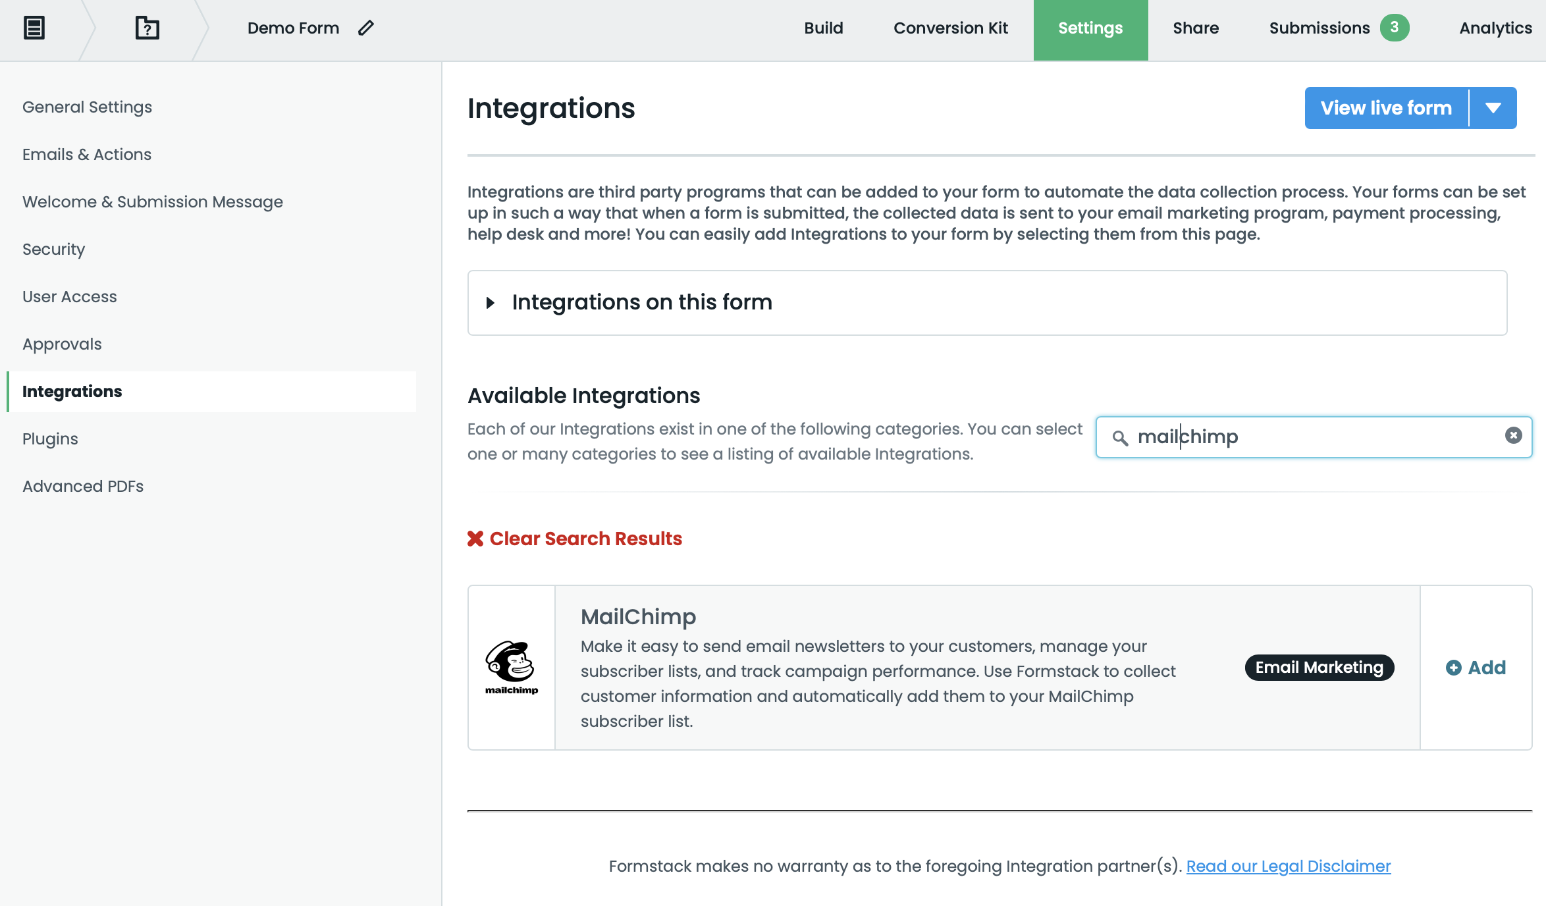Viewport: 1546px width, 906px height.
Task: Click the MailChimp logo thumbnail
Action: coord(512,668)
